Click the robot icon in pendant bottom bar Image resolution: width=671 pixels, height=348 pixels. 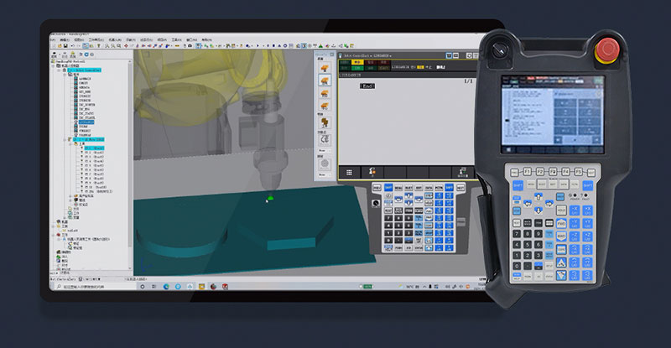pyautogui.click(x=372, y=171)
